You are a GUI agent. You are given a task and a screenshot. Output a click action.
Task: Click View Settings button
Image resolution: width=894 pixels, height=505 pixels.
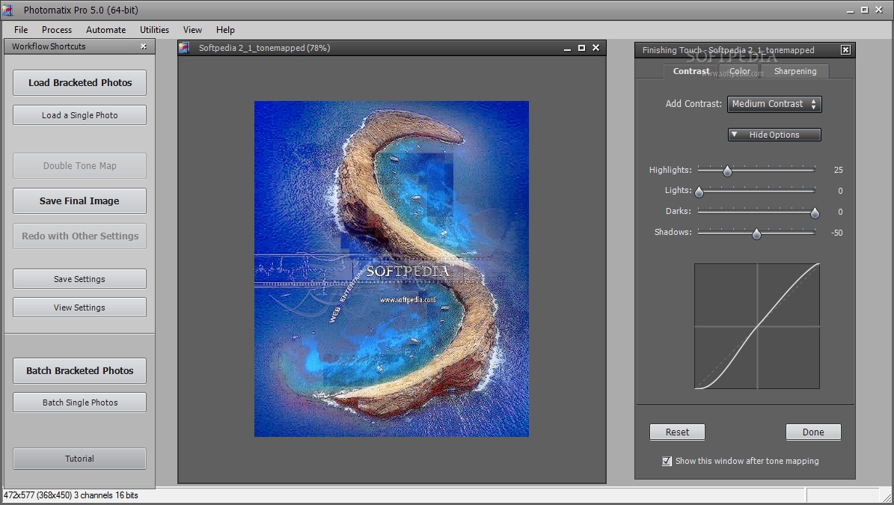[x=80, y=307]
